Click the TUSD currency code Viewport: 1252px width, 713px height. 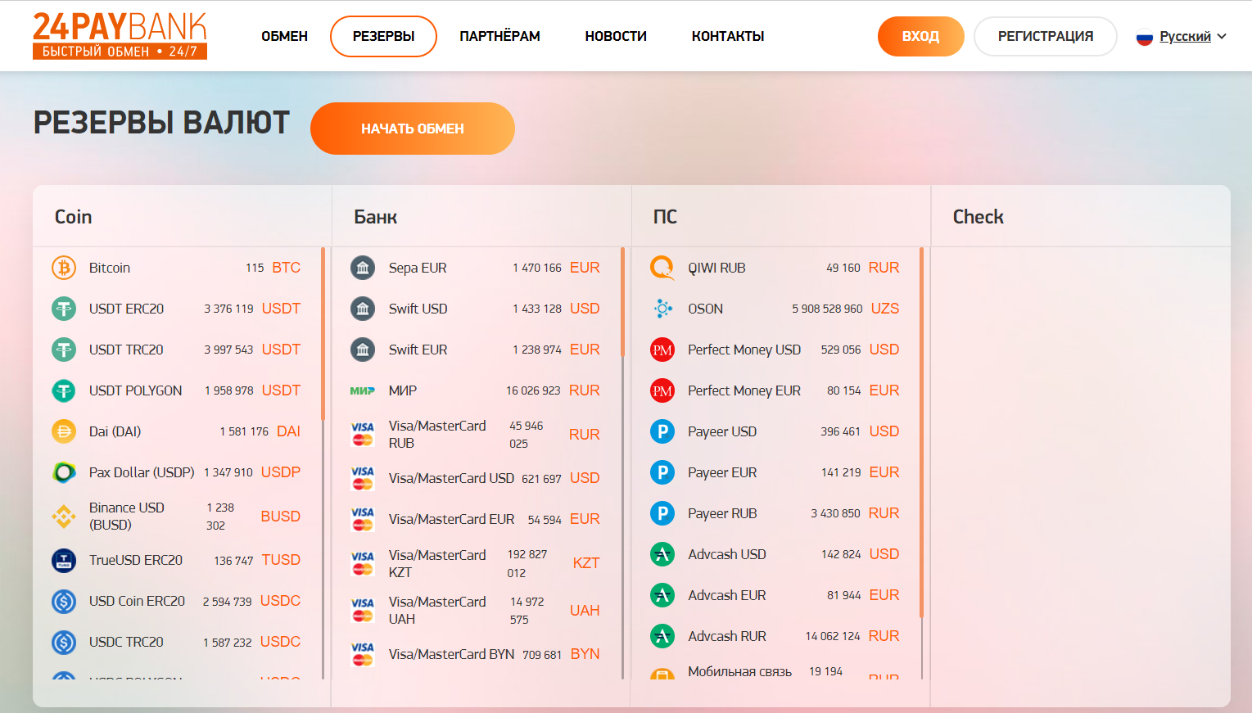[281, 560]
